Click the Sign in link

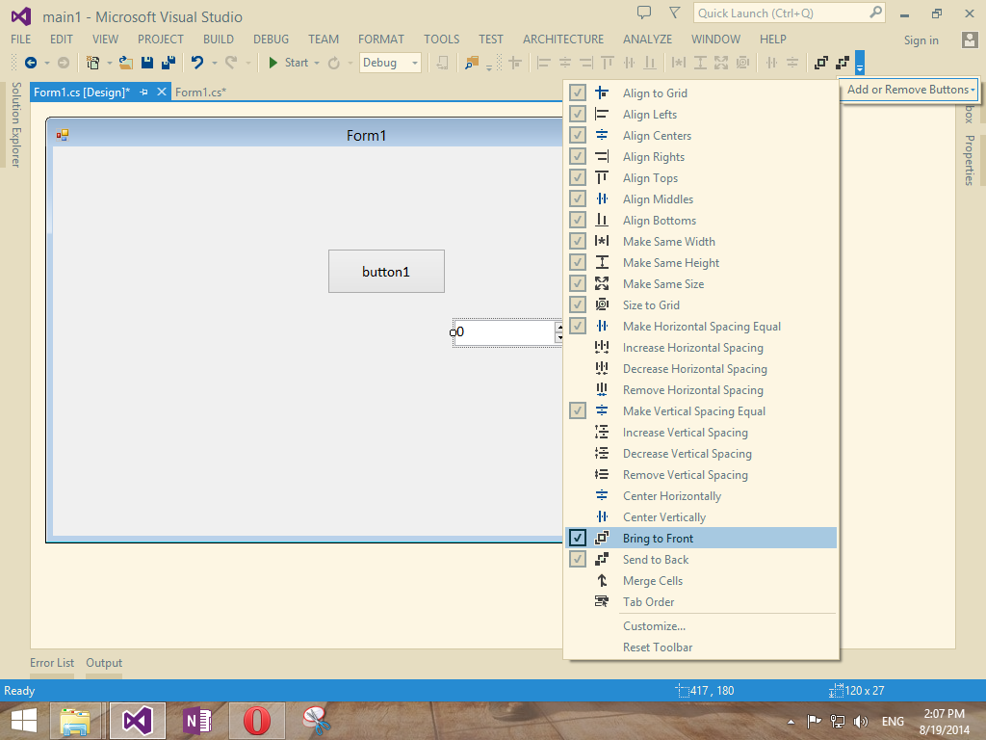921,40
